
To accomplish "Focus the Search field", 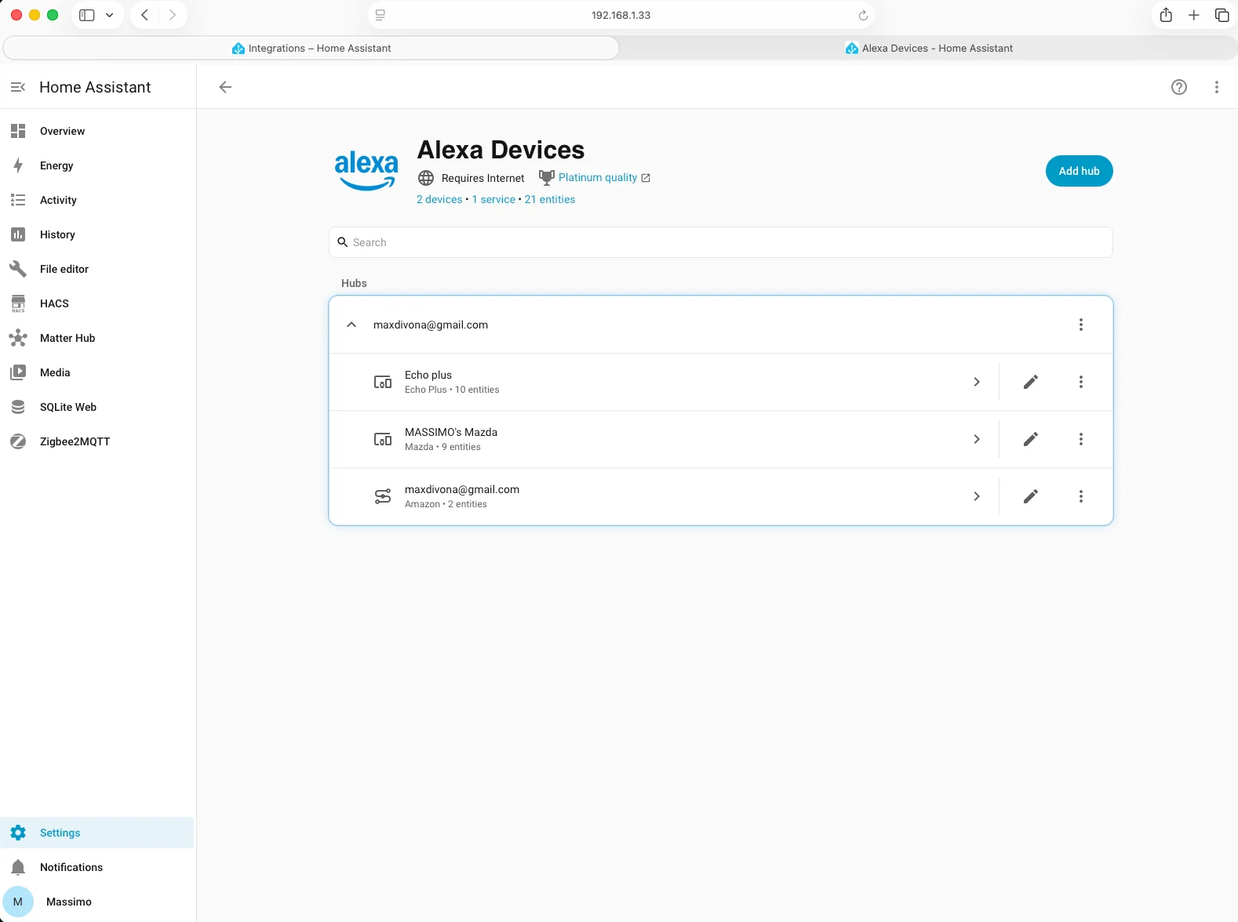I will point(720,242).
